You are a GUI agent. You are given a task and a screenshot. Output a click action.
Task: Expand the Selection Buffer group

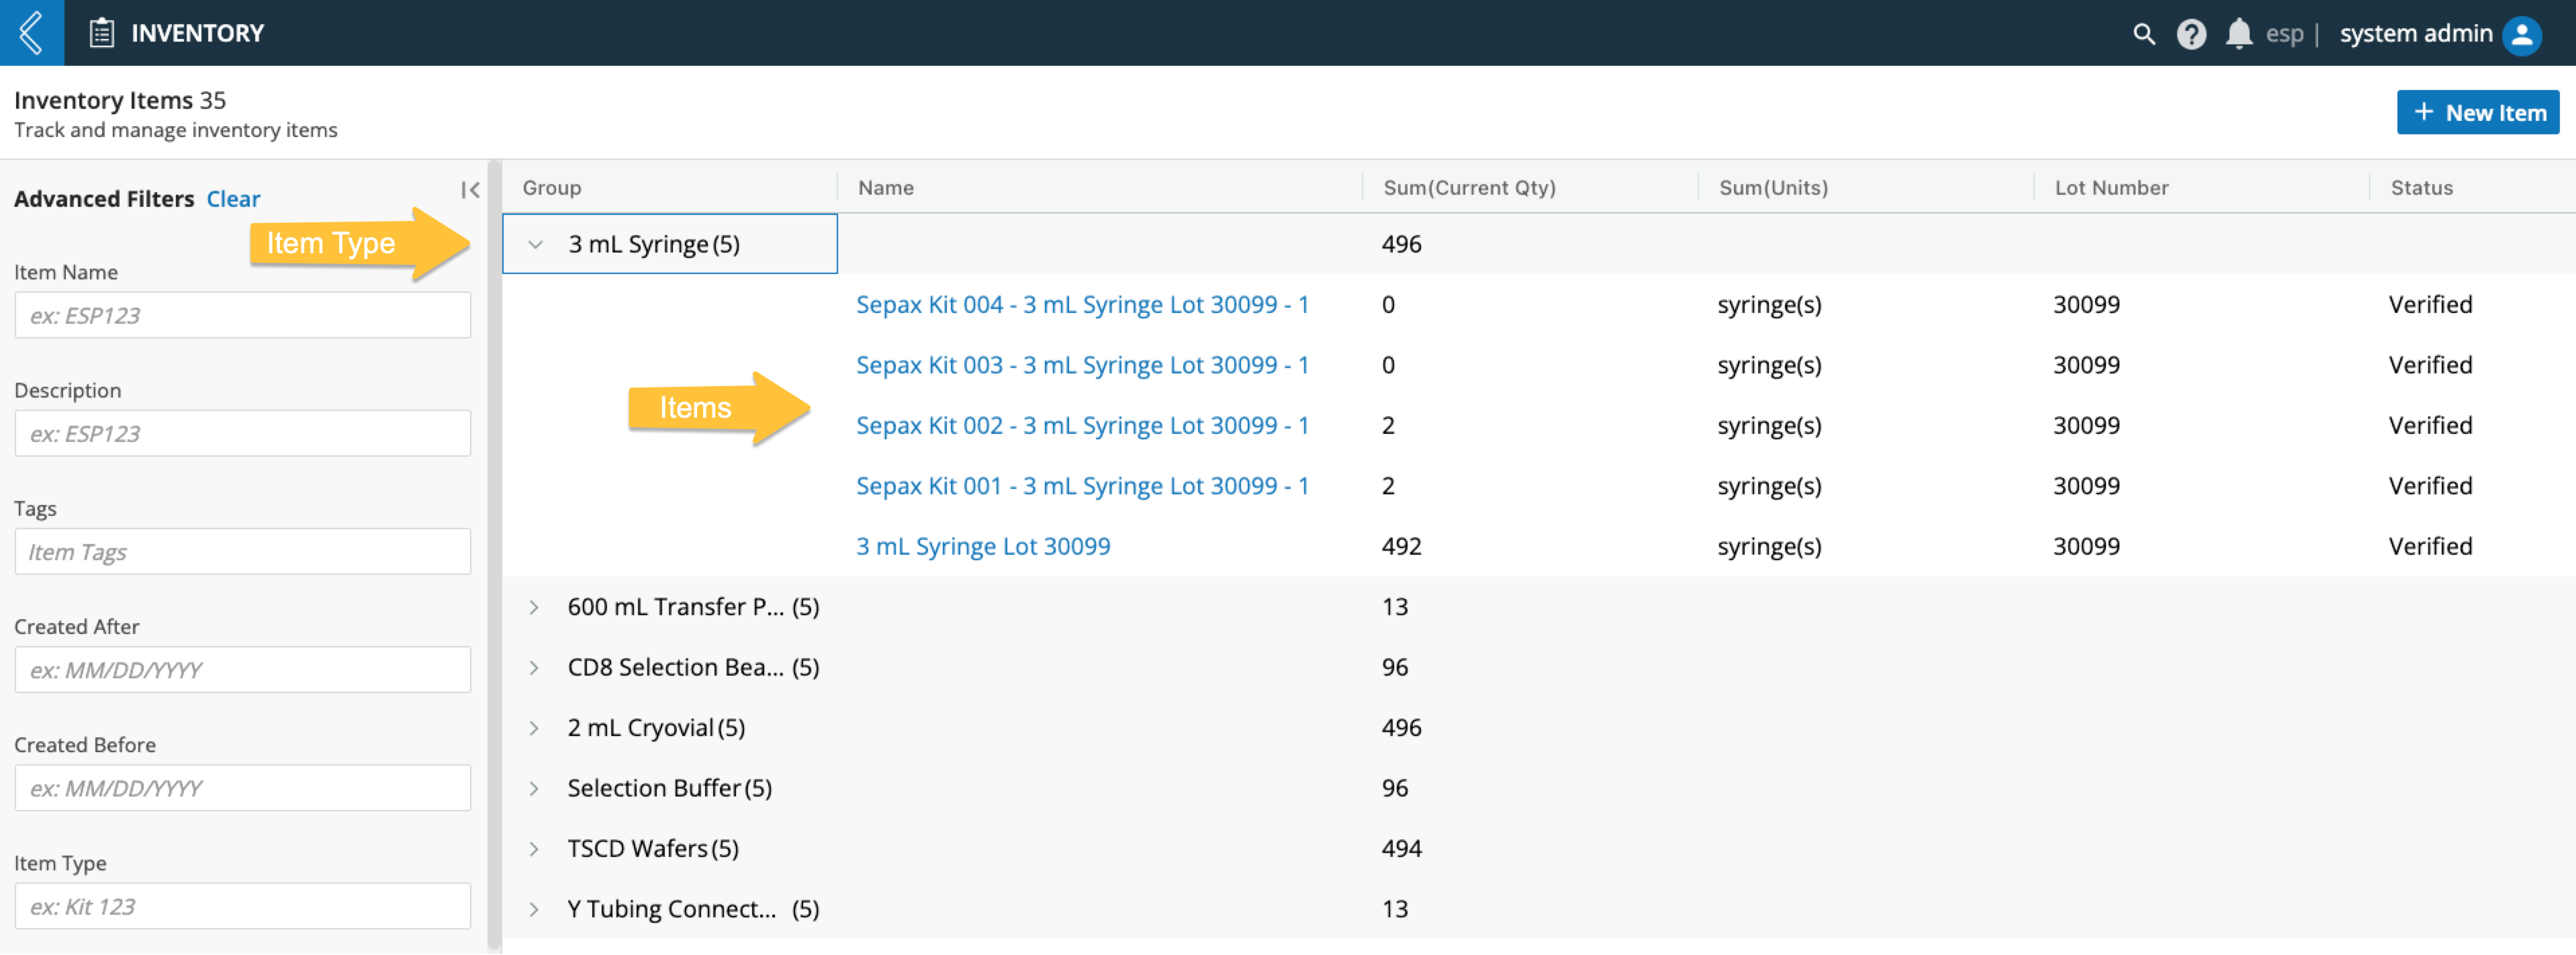[x=534, y=788]
